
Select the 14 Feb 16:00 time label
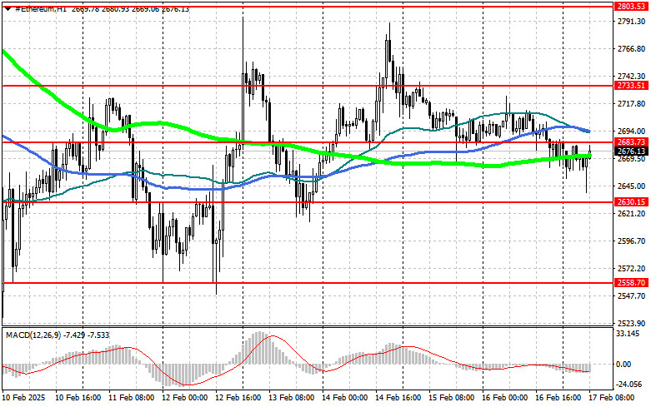(x=400, y=400)
